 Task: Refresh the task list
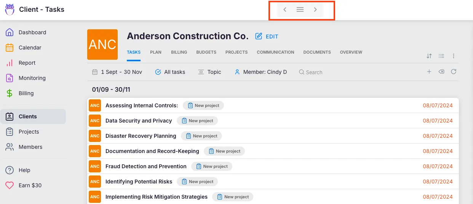click(x=454, y=72)
